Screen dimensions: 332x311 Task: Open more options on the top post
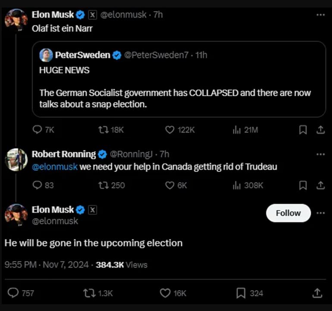click(320, 15)
